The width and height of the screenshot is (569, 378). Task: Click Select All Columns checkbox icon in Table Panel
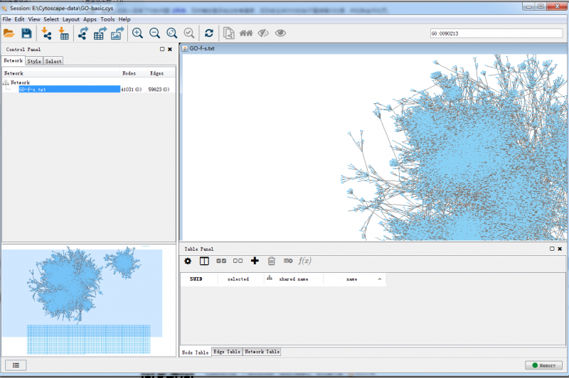coord(221,261)
